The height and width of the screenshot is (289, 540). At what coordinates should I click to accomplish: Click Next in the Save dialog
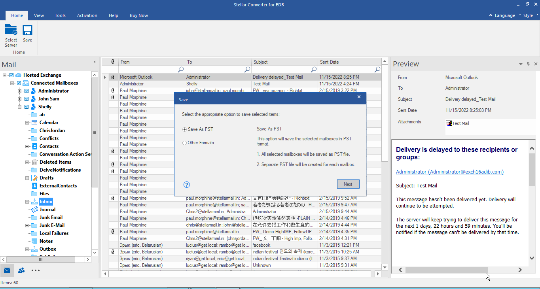coord(348,184)
